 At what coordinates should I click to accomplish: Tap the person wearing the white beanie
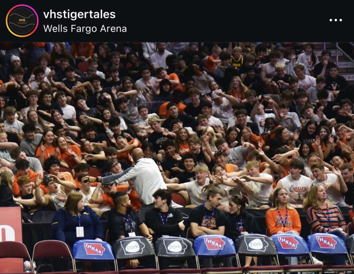tap(15, 61)
